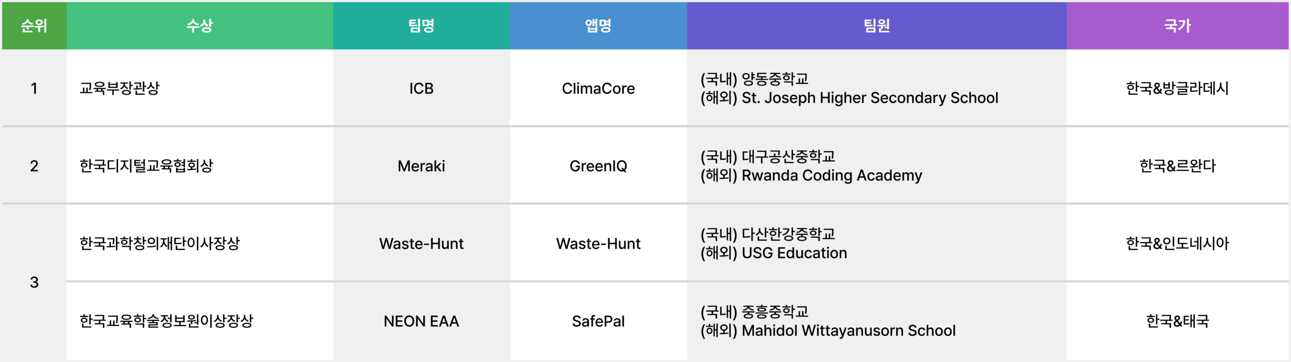1291x362 pixels.
Task: Click the 교육부장관상 award cell
Action: (x=200, y=88)
